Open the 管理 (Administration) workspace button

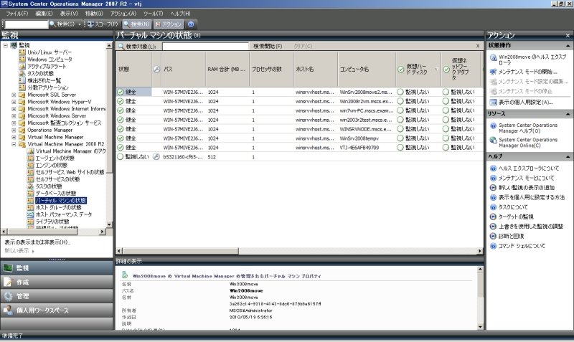pos(57,296)
